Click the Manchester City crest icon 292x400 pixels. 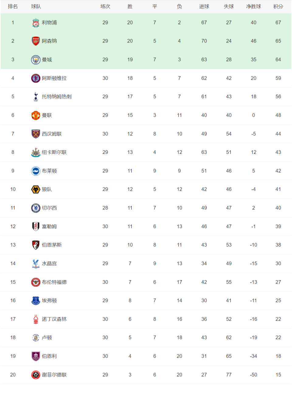(x=36, y=60)
